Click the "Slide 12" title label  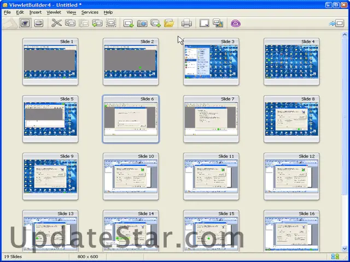(307, 156)
